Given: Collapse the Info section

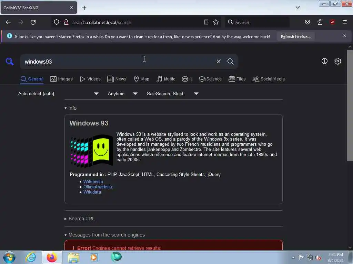Looking at the screenshot, I should 70,108.
